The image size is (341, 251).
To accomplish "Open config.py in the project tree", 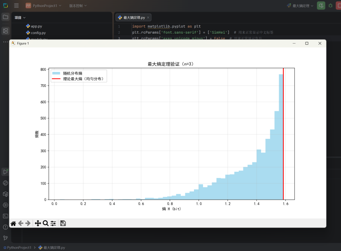I will pyautogui.click(x=36, y=33).
